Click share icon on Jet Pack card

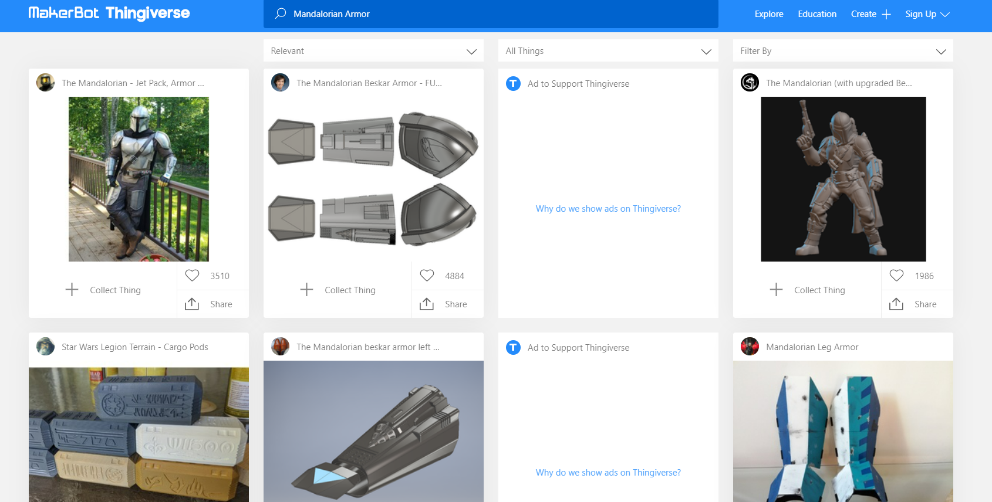pyautogui.click(x=192, y=304)
